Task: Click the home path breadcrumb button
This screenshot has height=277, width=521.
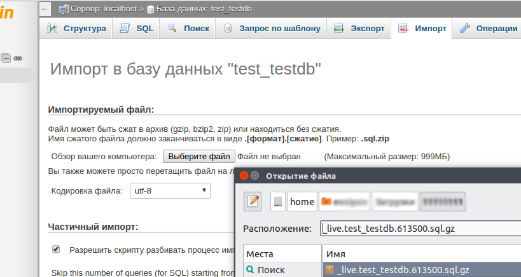Action: (x=302, y=201)
